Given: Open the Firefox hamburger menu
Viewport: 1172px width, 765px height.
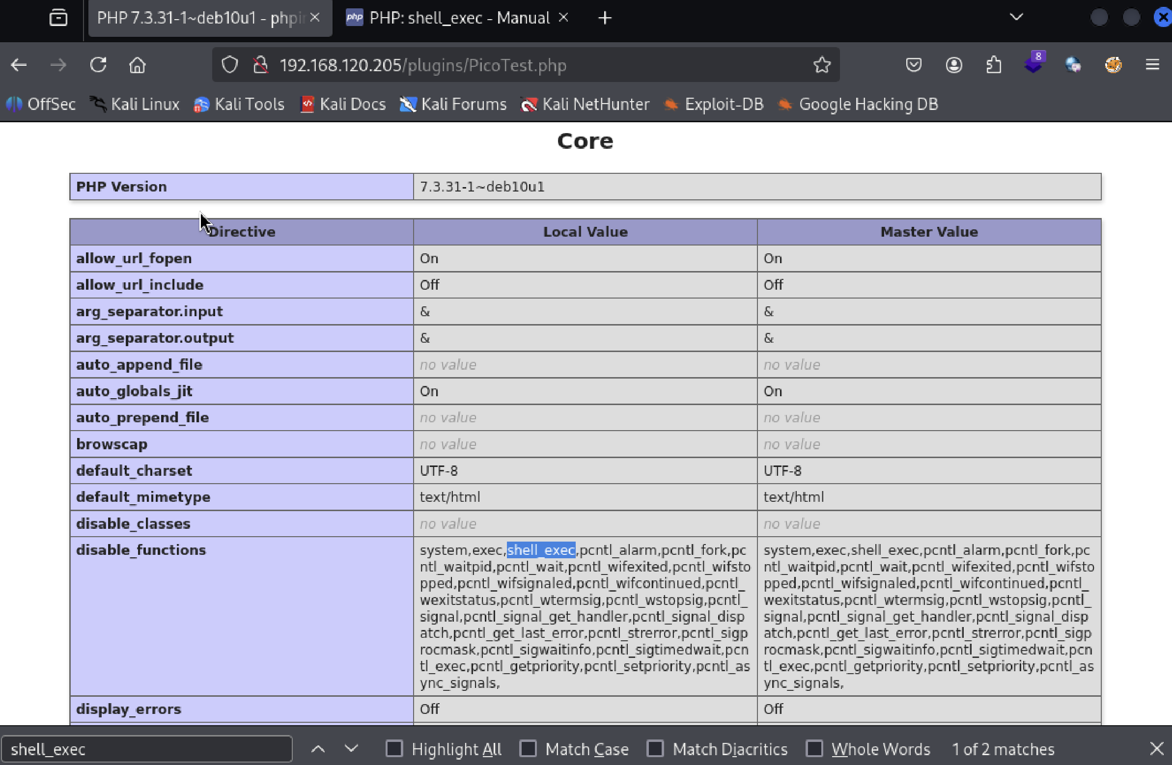Looking at the screenshot, I should coord(1152,65).
